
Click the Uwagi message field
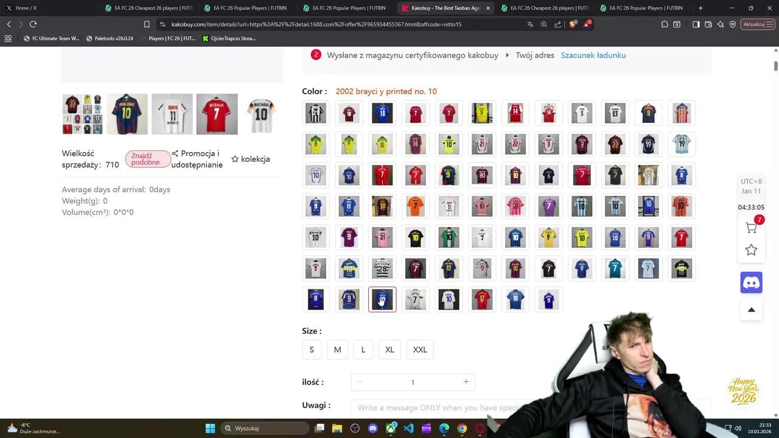click(x=531, y=408)
